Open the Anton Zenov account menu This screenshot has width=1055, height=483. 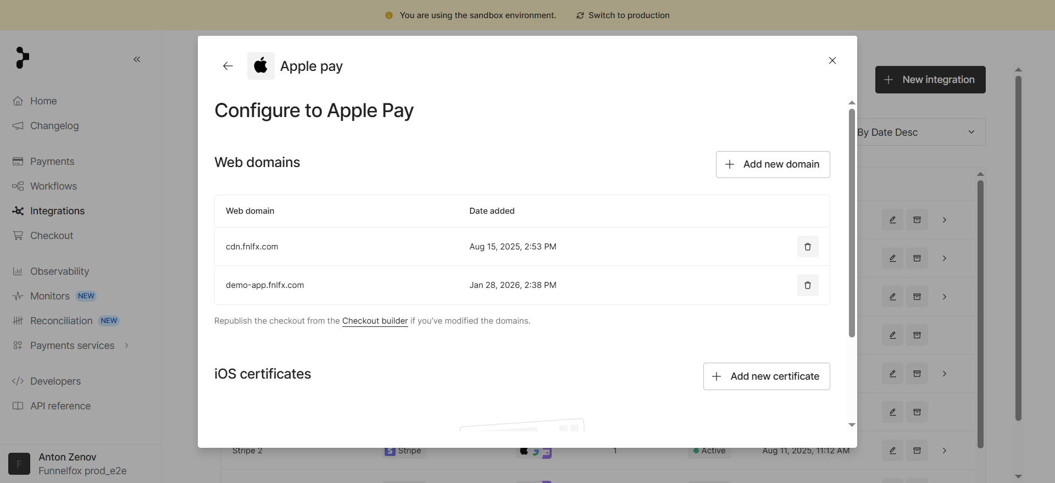click(x=81, y=464)
